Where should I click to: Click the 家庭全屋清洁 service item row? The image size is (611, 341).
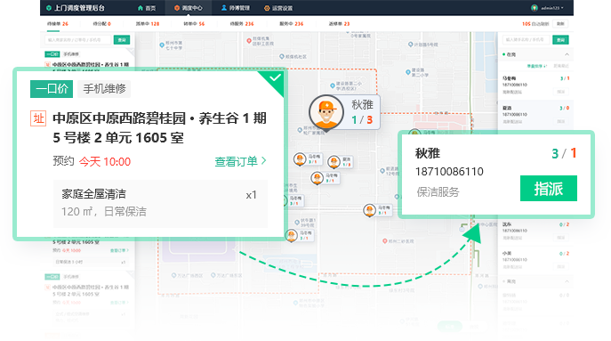160,203
